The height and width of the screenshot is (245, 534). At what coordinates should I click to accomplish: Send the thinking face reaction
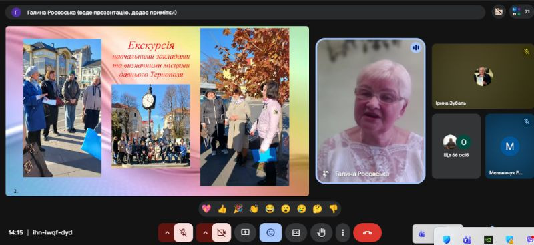tap(318, 208)
